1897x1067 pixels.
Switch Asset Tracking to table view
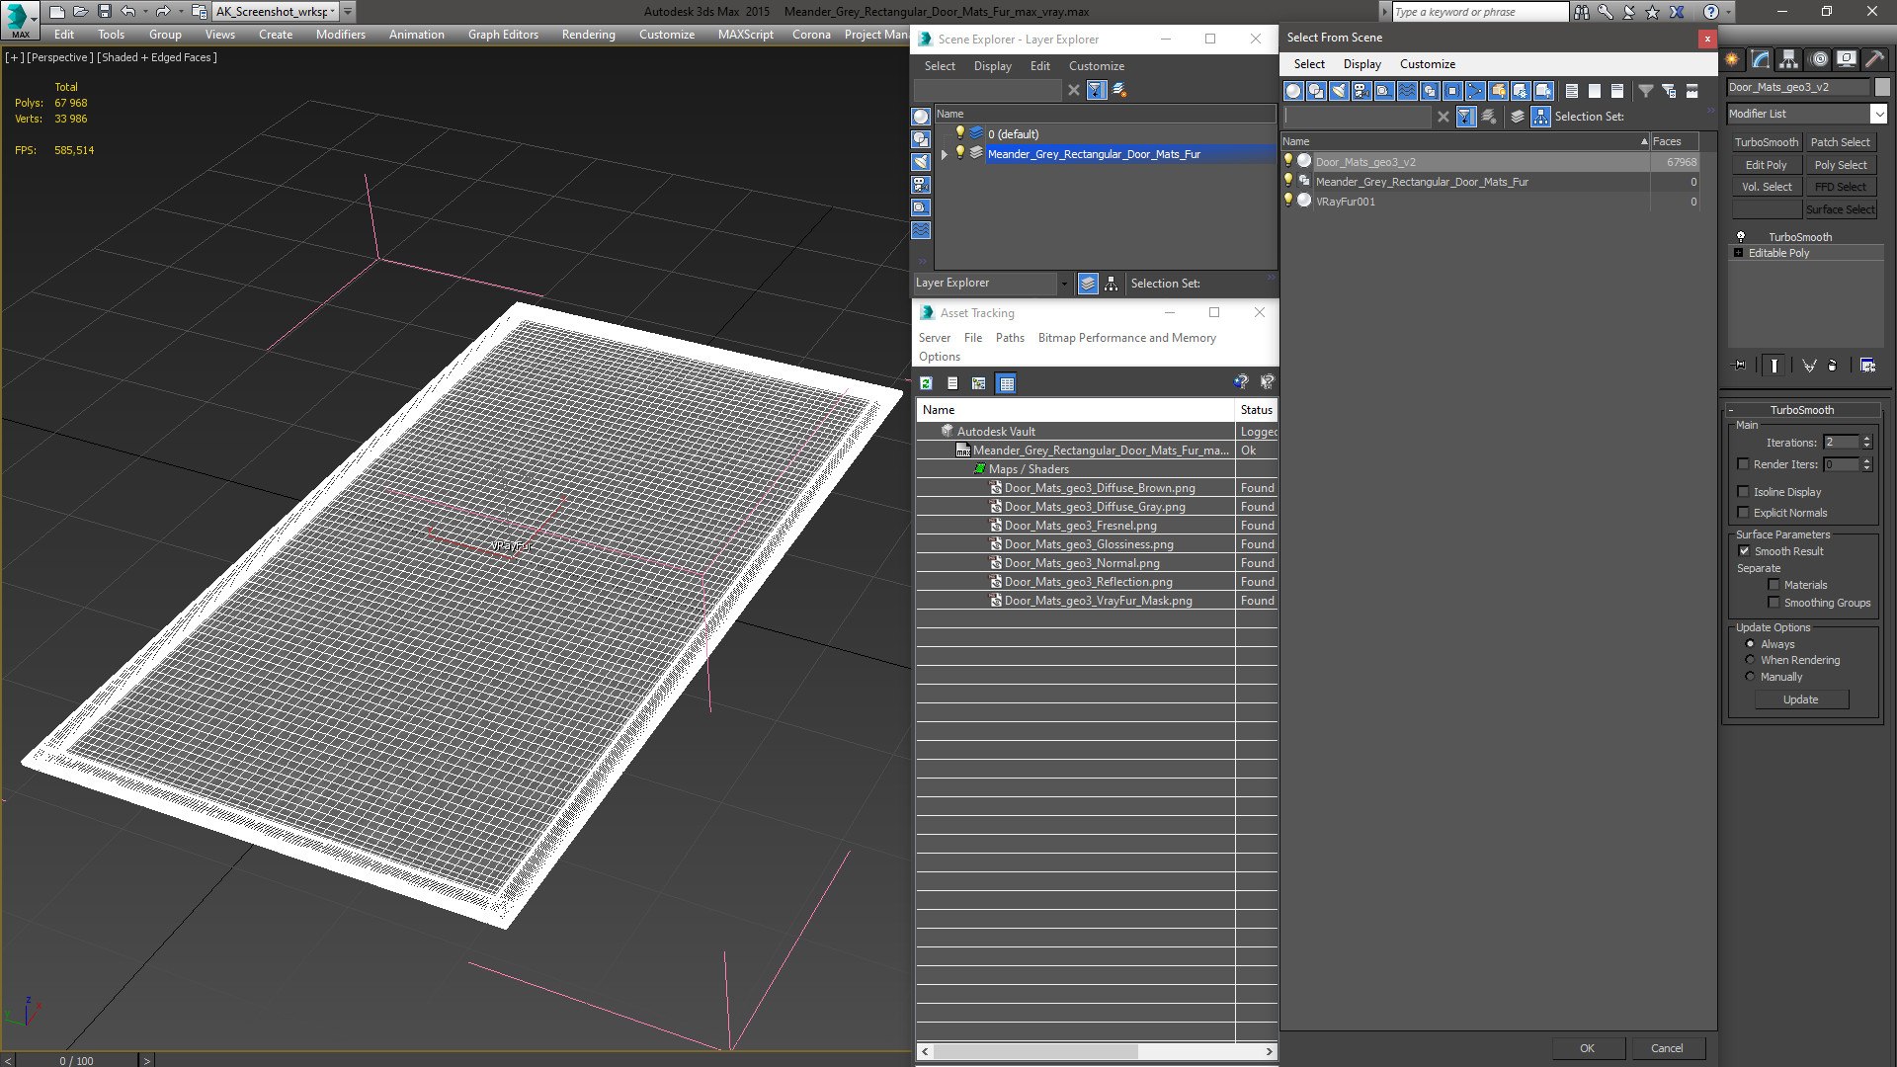coord(1006,383)
